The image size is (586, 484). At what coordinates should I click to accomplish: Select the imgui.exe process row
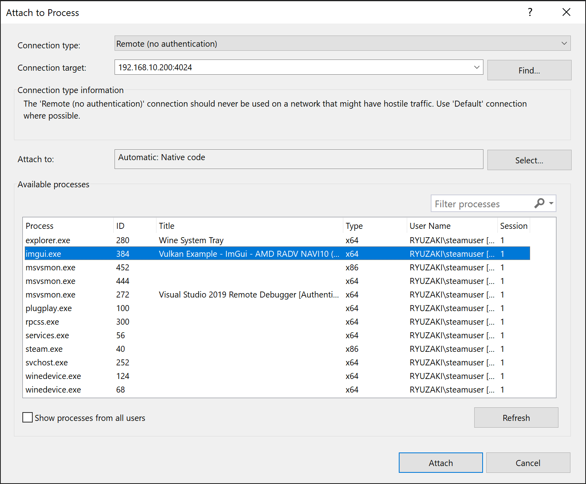pos(277,254)
